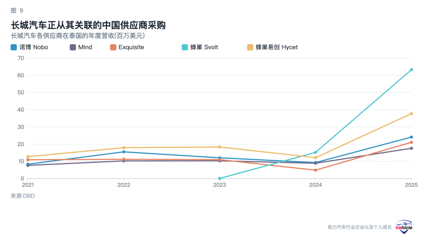Select the Svolt 2024 data point

316,152
